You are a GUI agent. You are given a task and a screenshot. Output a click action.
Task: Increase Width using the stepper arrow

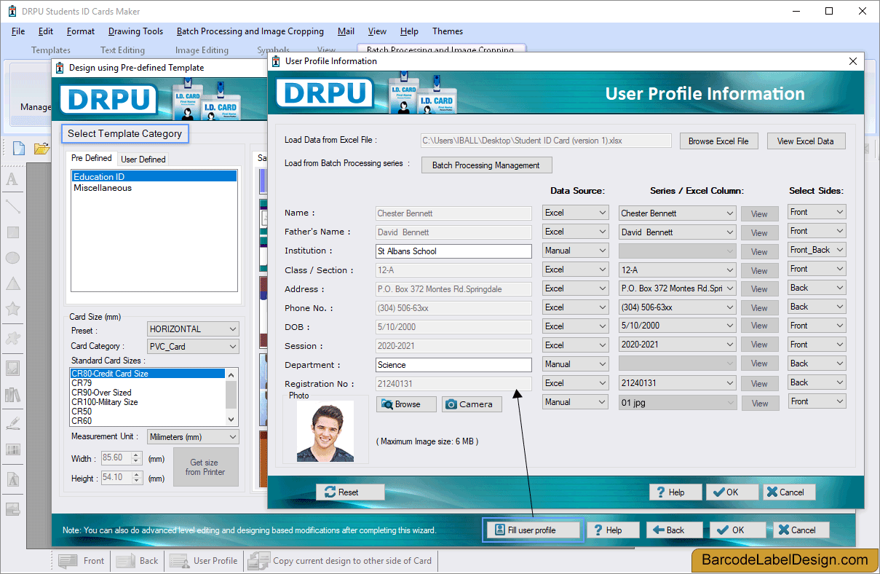click(137, 455)
